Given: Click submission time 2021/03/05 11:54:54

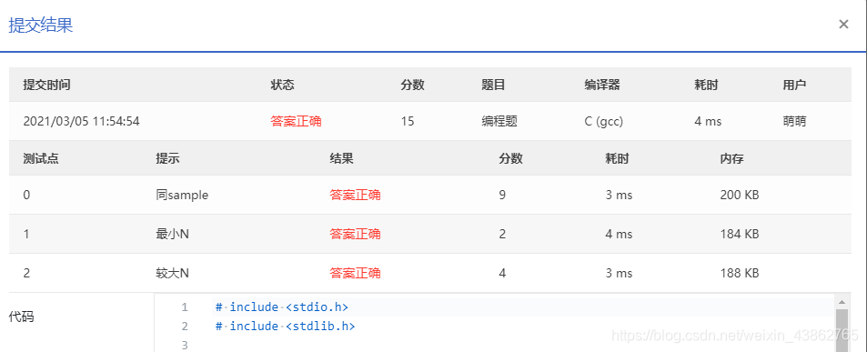Looking at the screenshot, I should click(x=81, y=122).
